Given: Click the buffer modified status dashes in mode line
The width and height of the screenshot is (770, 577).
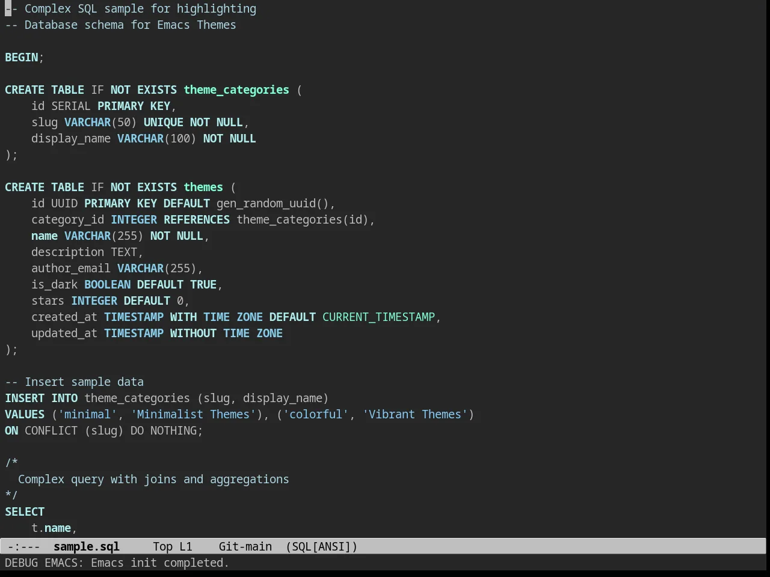Looking at the screenshot, I should pos(24,546).
